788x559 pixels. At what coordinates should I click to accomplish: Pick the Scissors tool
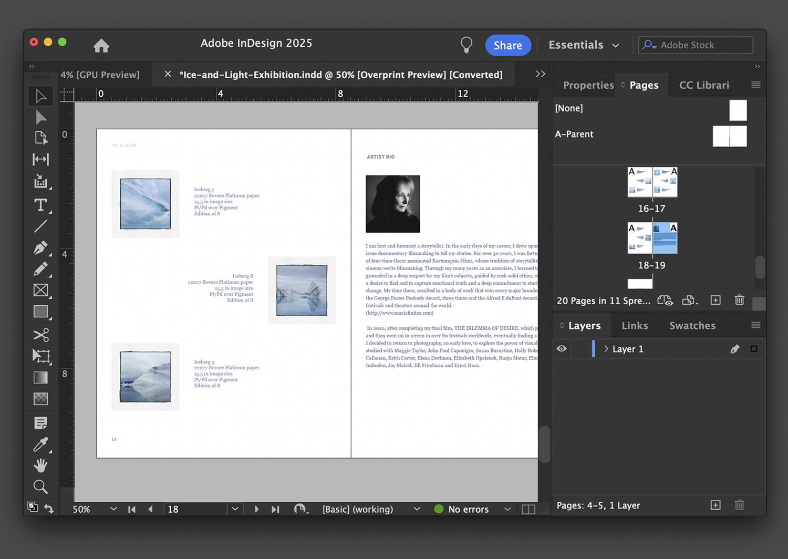click(x=40, y=335)
